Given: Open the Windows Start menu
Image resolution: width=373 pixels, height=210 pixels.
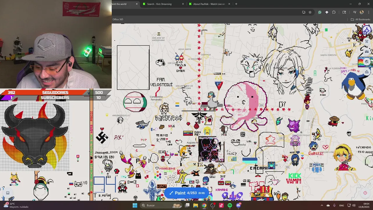Looking at the screenshot, I should (x=135, y=205).
